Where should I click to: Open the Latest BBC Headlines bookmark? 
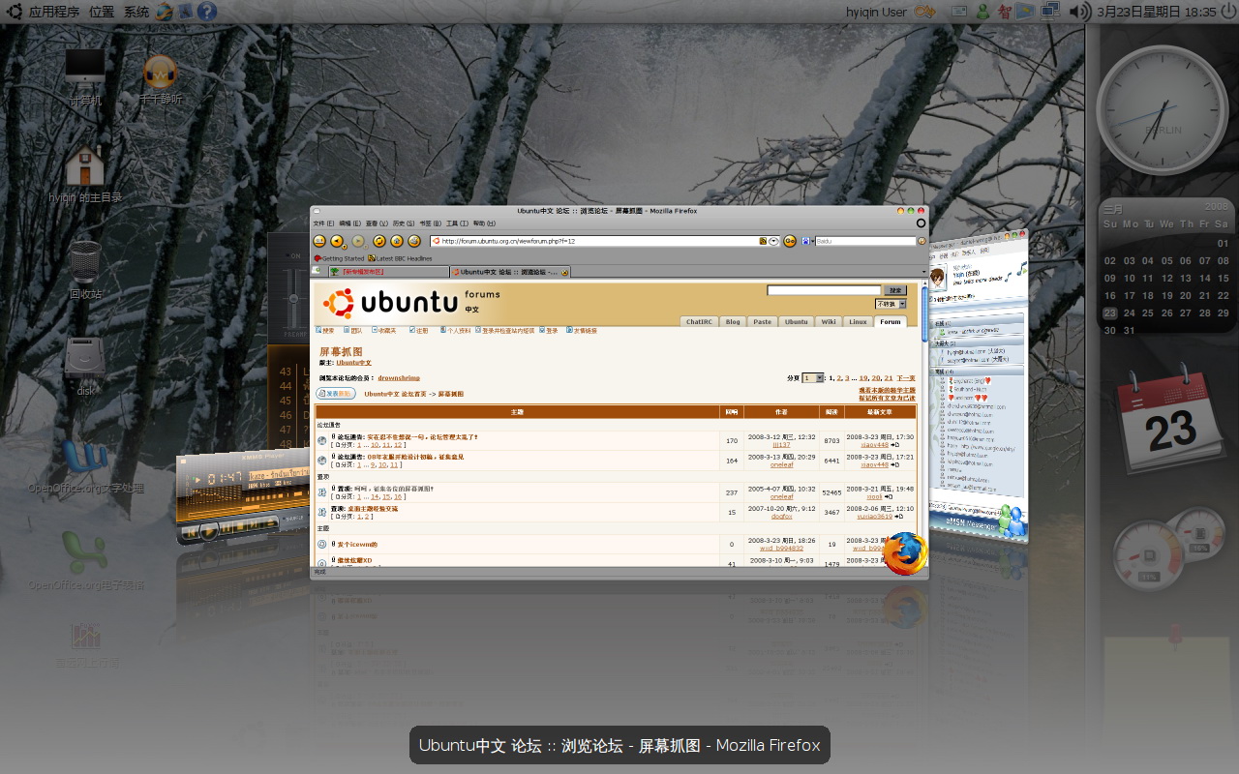[400, 258]
